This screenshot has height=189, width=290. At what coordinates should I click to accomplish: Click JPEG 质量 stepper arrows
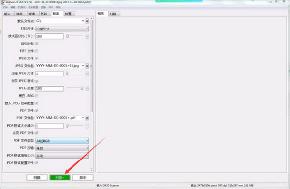tap(87, 88)
